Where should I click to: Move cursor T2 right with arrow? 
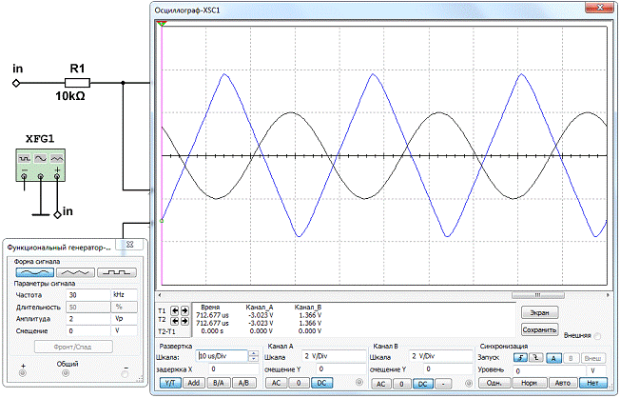(x=183, y=322)
